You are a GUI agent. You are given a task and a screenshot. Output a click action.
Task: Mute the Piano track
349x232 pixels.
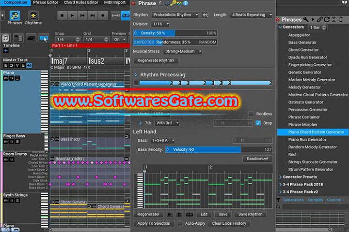pyautogui.click(x=5, y=78)
